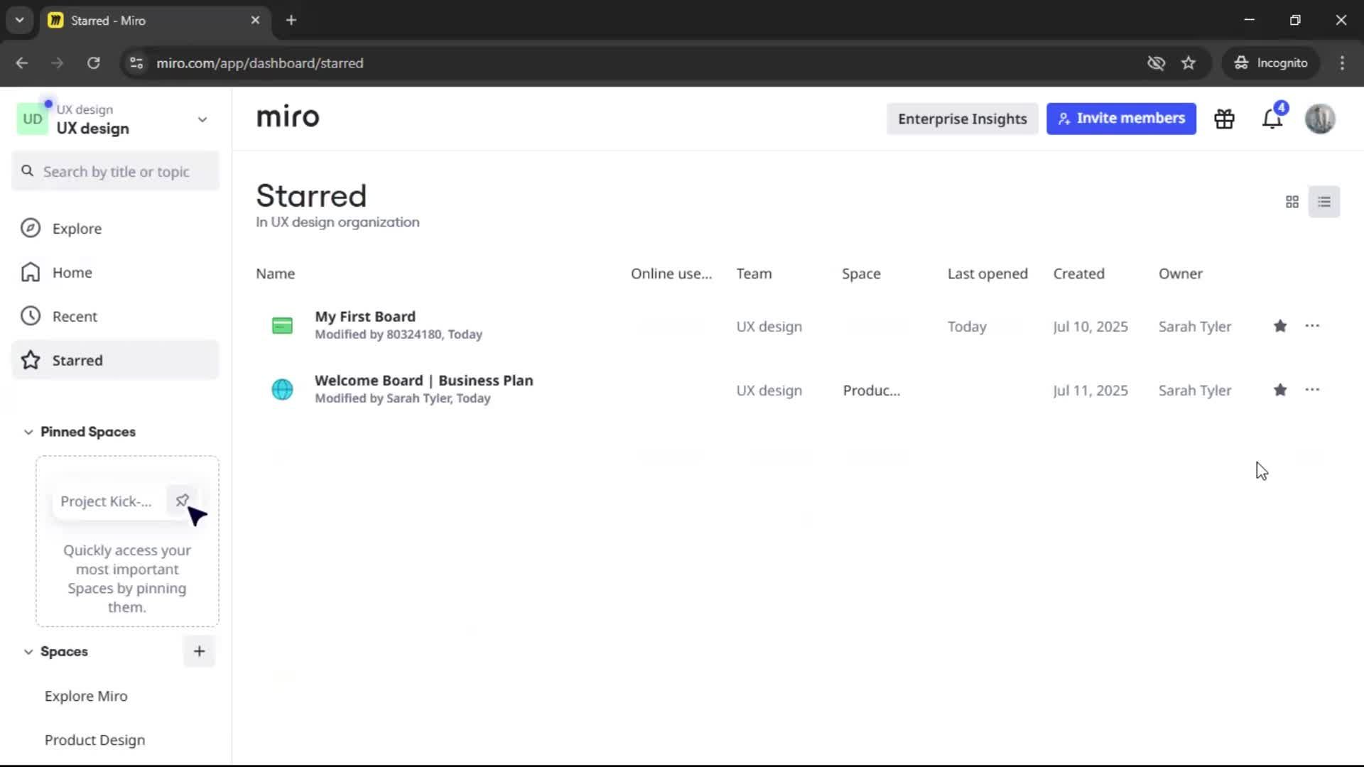Click the UD organization avatar

pos(33,119)
